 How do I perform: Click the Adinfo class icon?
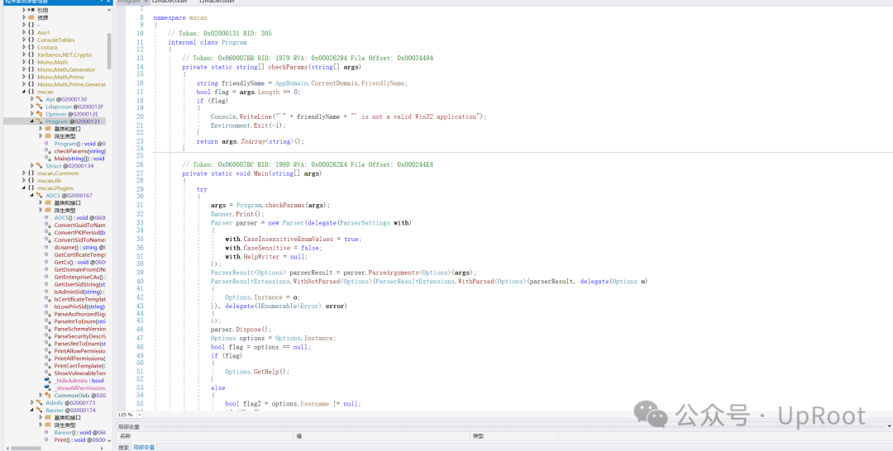click(x=40, y=402)
